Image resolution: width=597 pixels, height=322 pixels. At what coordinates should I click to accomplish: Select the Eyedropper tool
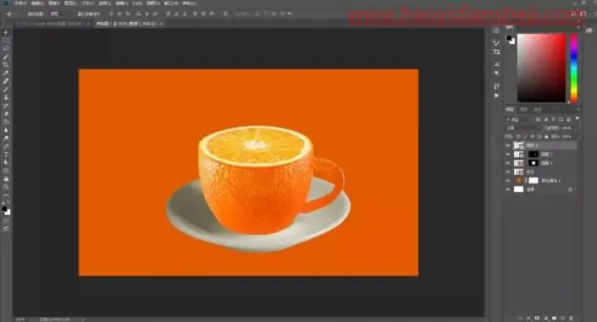pos(6,73)
